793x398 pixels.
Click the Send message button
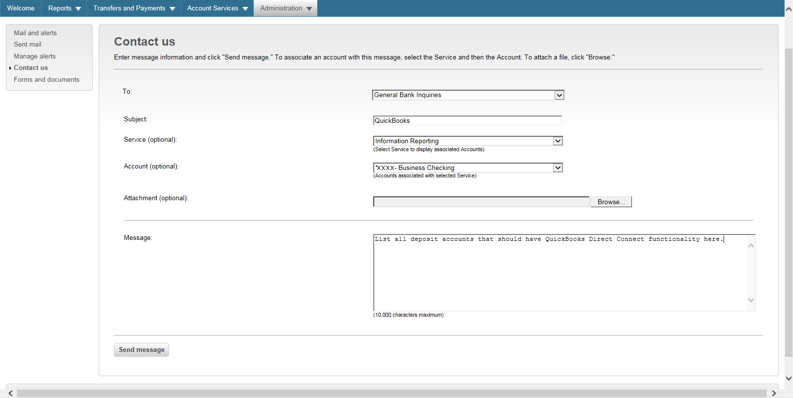pyautogui.click(x=141, y=350)
